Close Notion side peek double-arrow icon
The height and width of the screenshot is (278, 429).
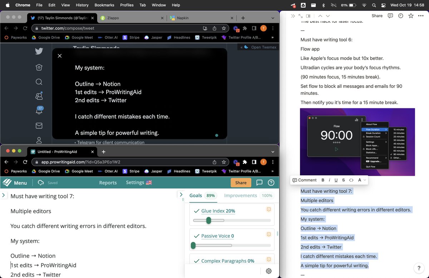(293, 16)
